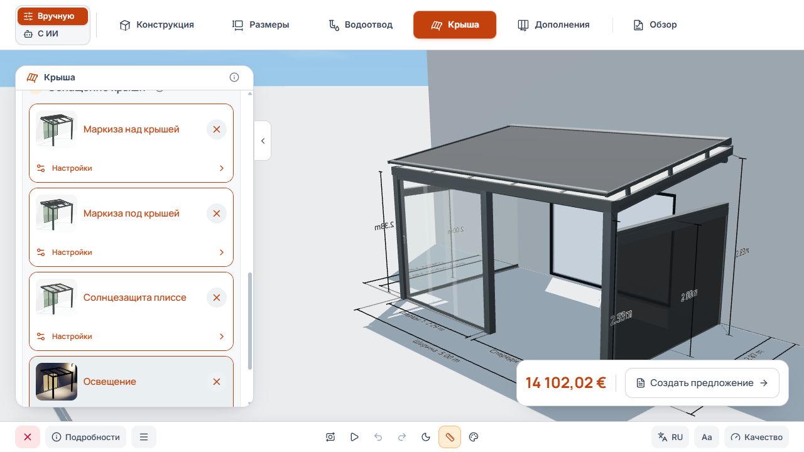Open the Конструкция tab
Viewport: 804px width, 452px height.
click(157, 25)
